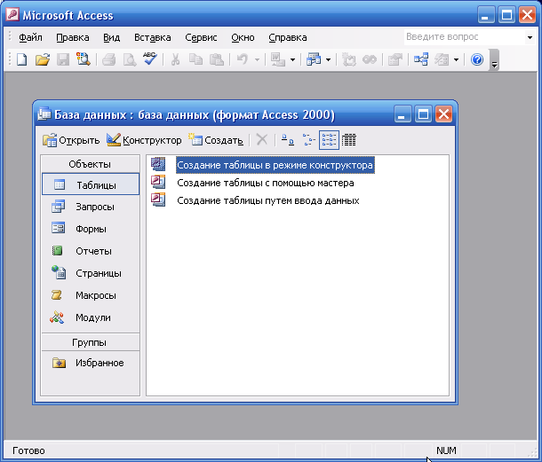
Task: Click the Print printer icon
Action: 108,59
